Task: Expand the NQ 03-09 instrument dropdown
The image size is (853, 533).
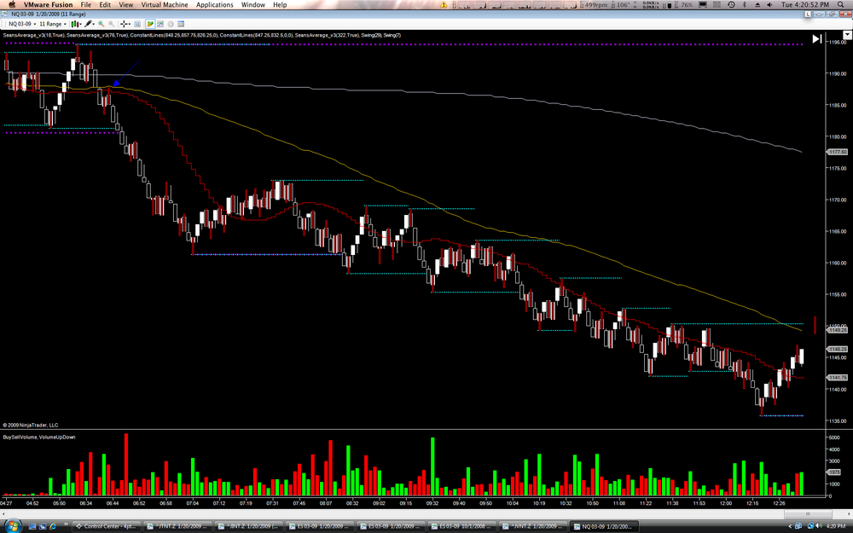Action: pyautogui.click(x=35, y=24)
